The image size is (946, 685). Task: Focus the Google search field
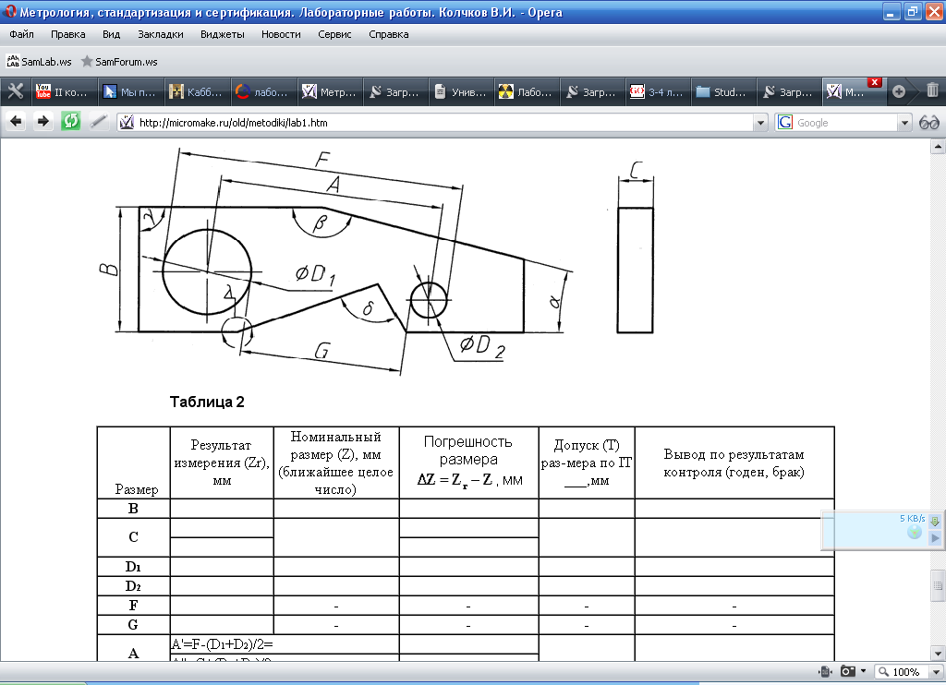click(846, 123)
